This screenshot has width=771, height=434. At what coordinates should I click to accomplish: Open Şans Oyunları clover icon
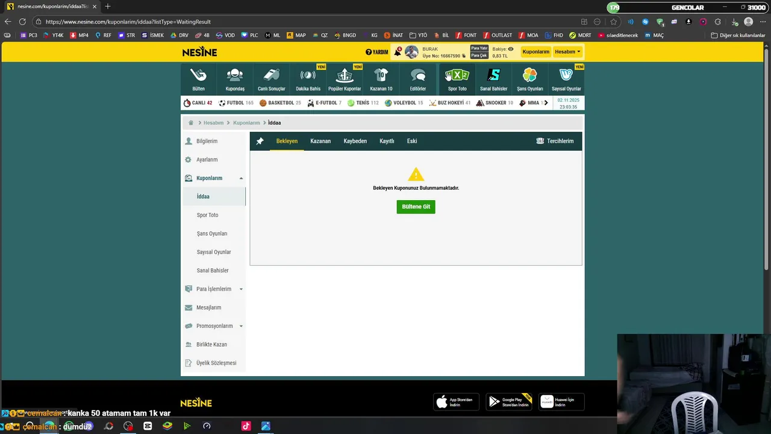[x=530, y=75]
